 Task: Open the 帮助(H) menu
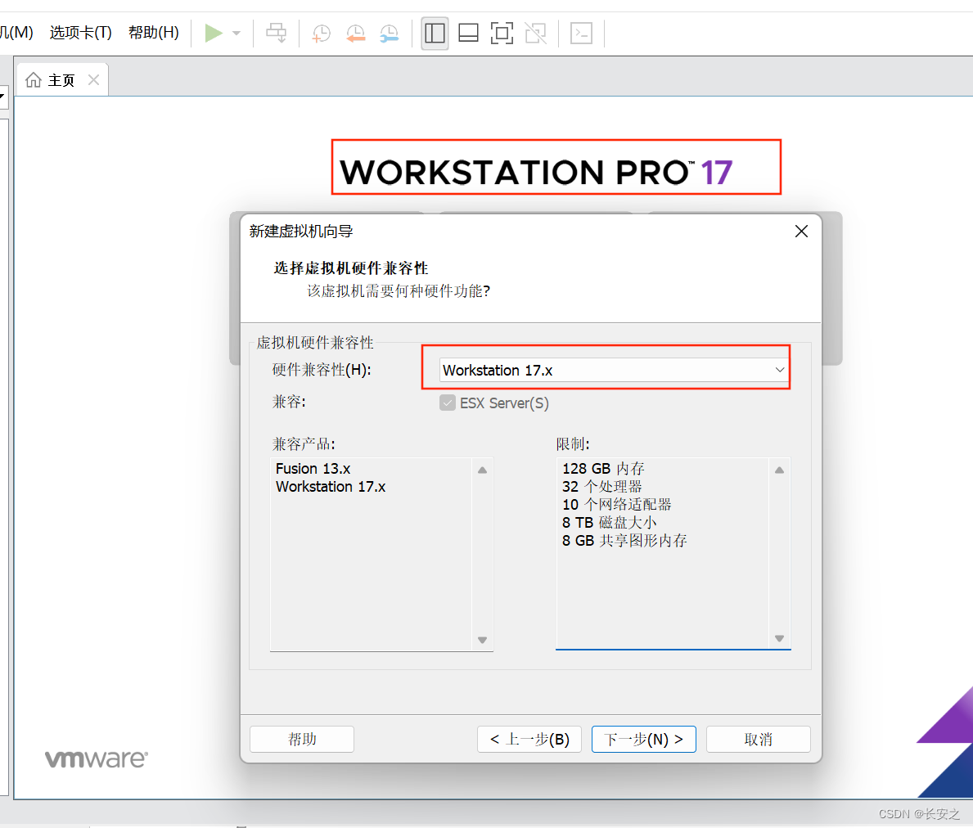pos(153,32)
